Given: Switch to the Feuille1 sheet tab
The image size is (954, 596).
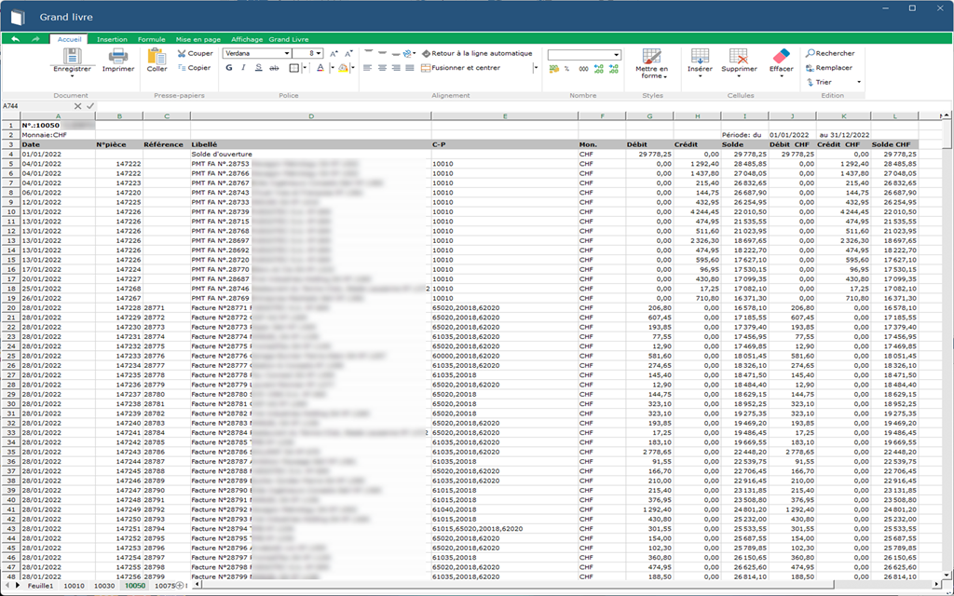Looking at the screenshot, I should [x=40, y=586].
